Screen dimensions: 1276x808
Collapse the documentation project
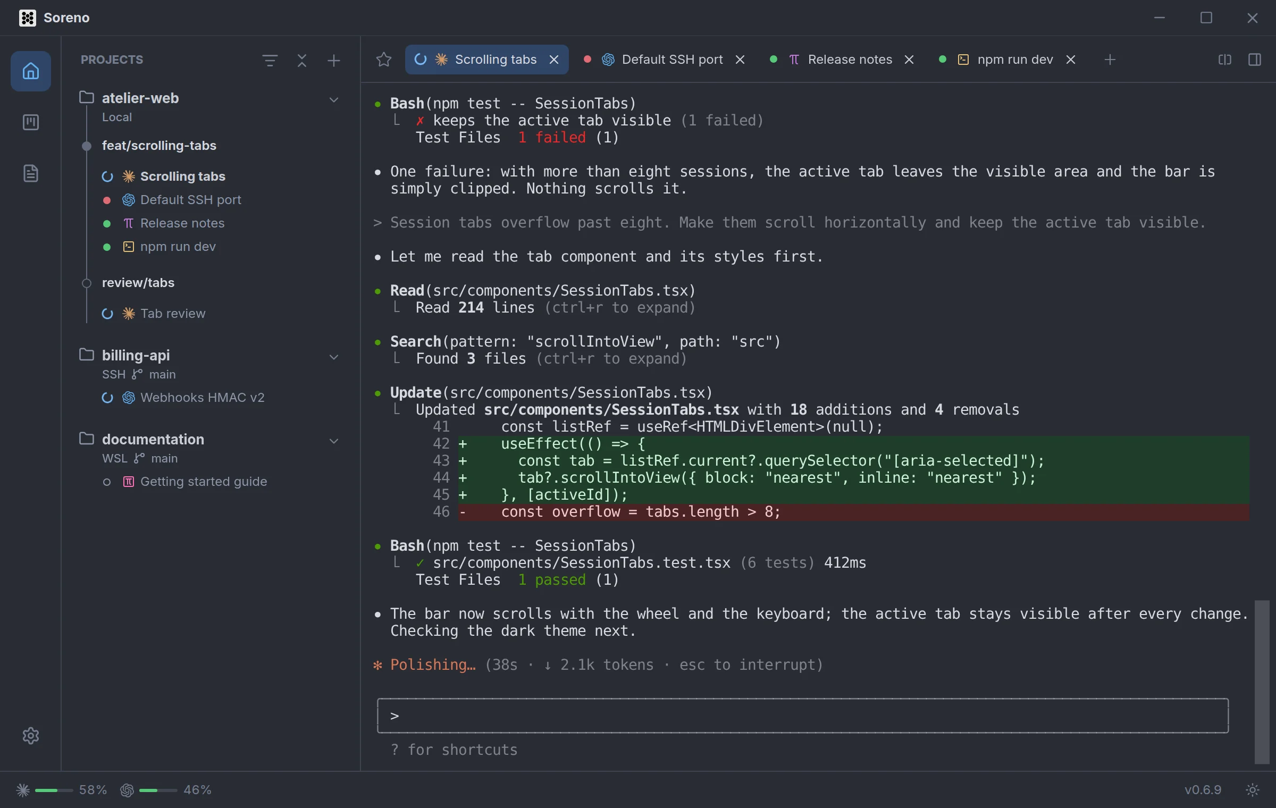[334, 441]
